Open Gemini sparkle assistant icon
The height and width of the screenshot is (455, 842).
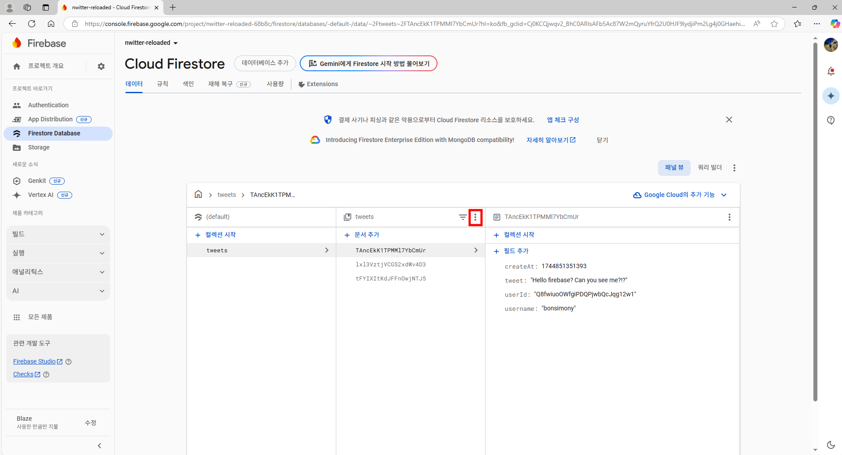pos(831,96)
